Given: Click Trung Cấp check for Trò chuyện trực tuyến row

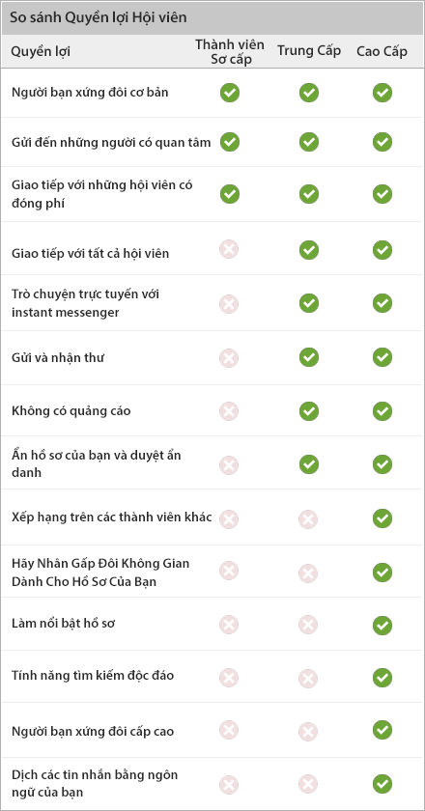Looking at the screenshot, I should click(x=309, y=303).
